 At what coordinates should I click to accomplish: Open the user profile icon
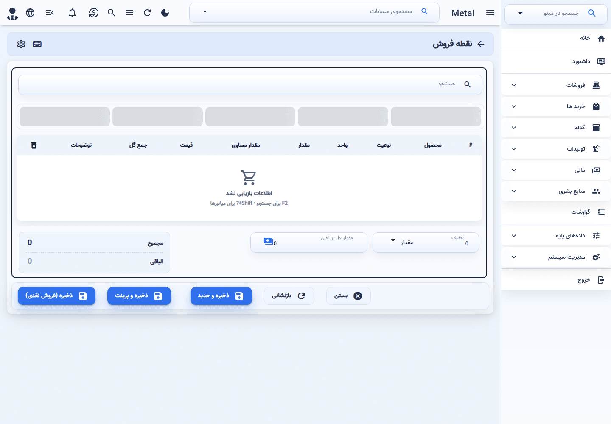[x=13, y=13]
